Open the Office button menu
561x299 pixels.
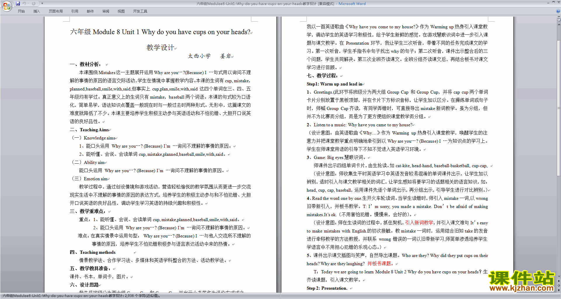click(x=6, y=6)
